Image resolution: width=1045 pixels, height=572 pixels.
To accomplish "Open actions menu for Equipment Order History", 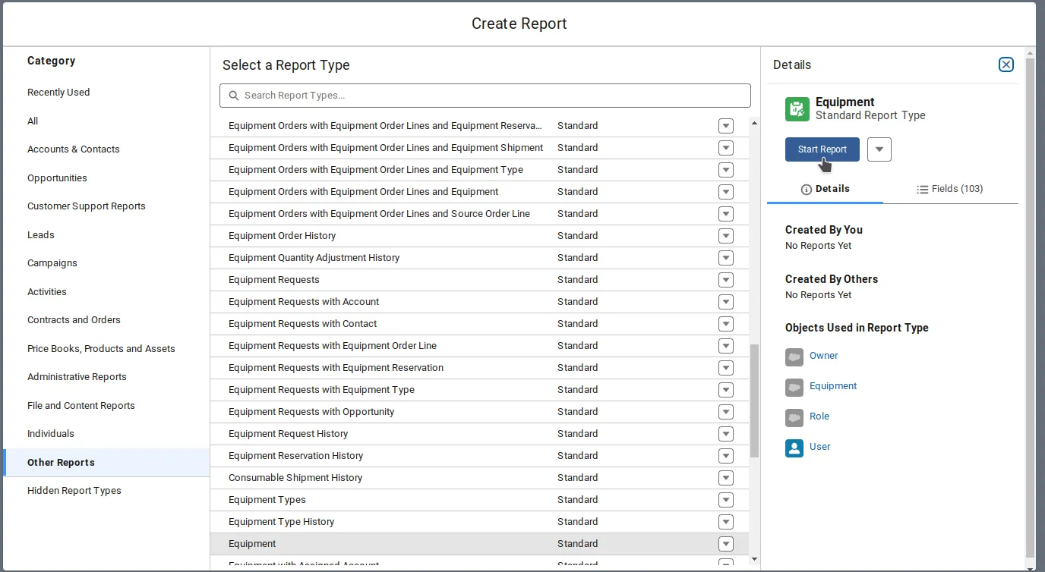I will pyautogui.click(x=726, y=236).
